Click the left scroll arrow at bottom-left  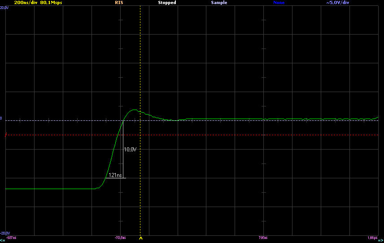[3, 241]
